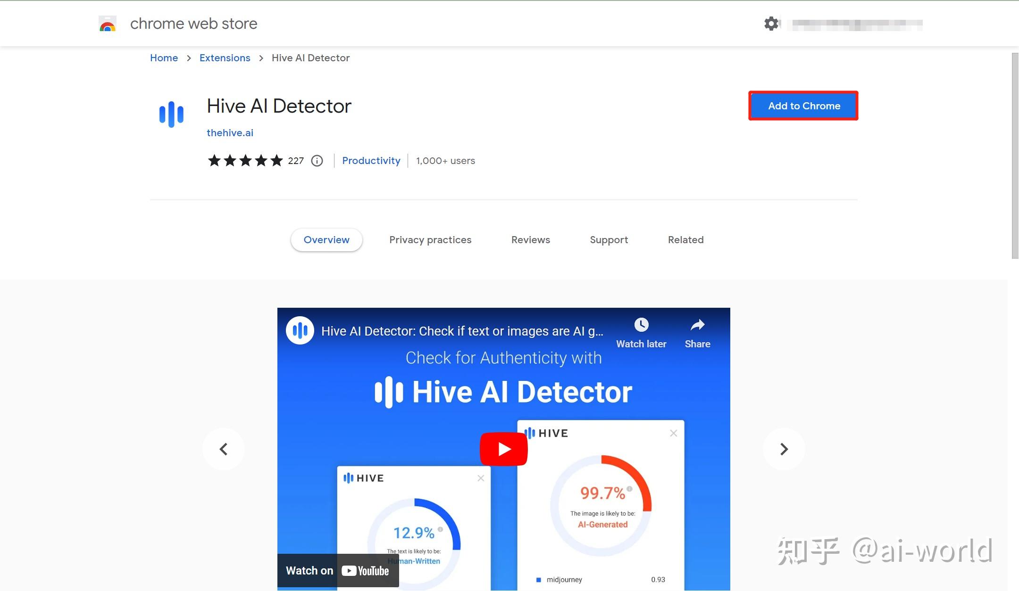Viewport: 1019px width, 591px height.
Task: Return to the Home breadcrumb link
Action: click(164, 57)
